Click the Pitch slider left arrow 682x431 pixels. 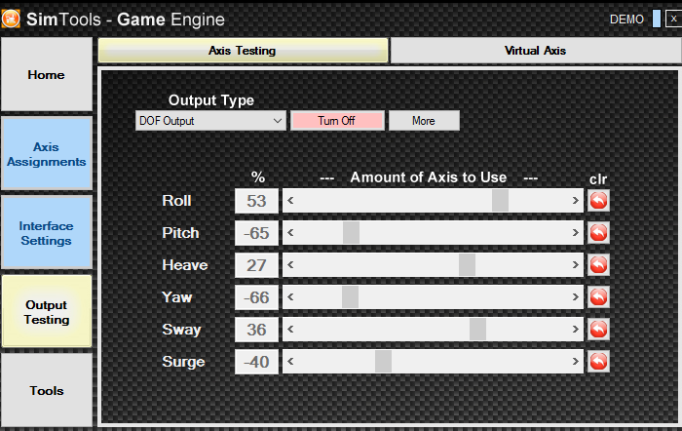click(290, 233)
